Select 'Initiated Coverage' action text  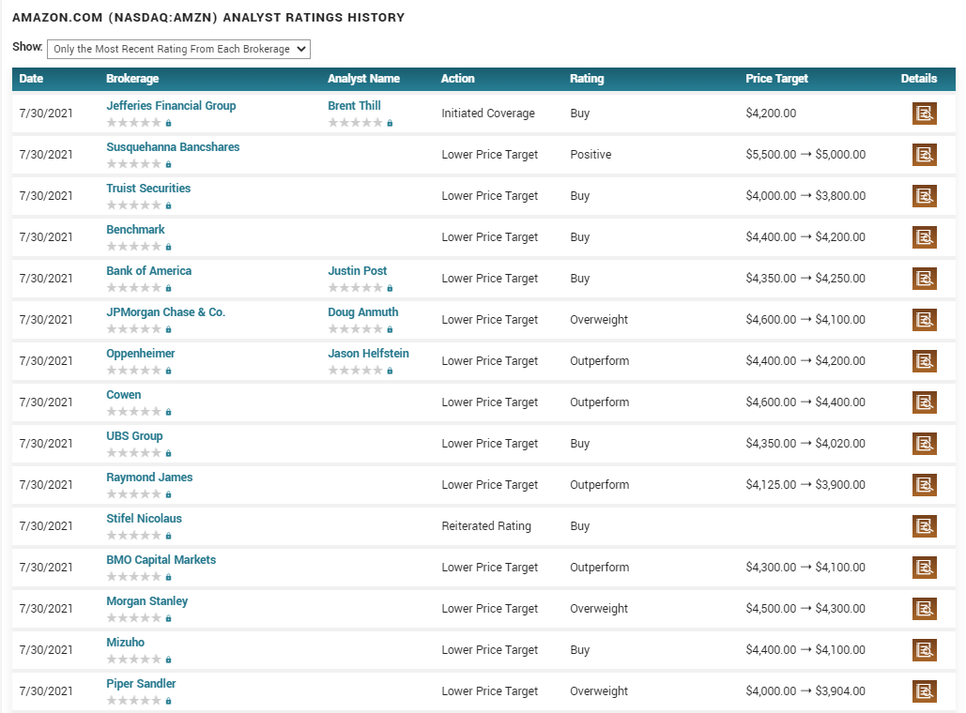click(x=488, y=114)
